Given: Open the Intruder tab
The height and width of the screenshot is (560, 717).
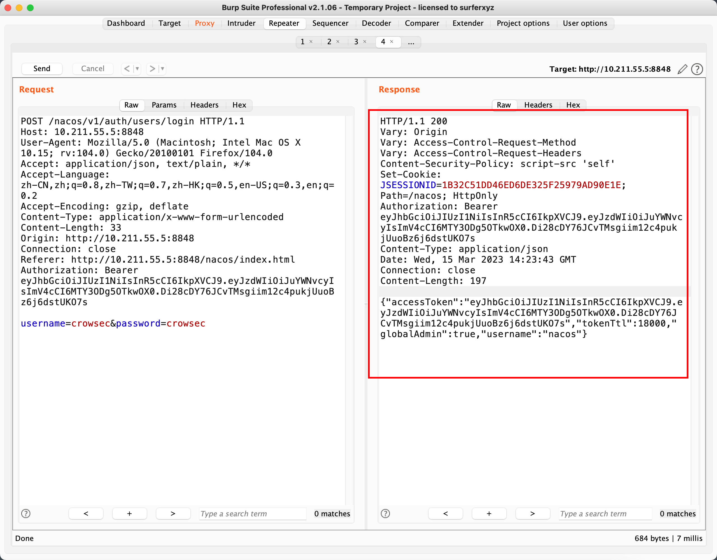Looking at the screenshot, I should (x=241, y=23).
